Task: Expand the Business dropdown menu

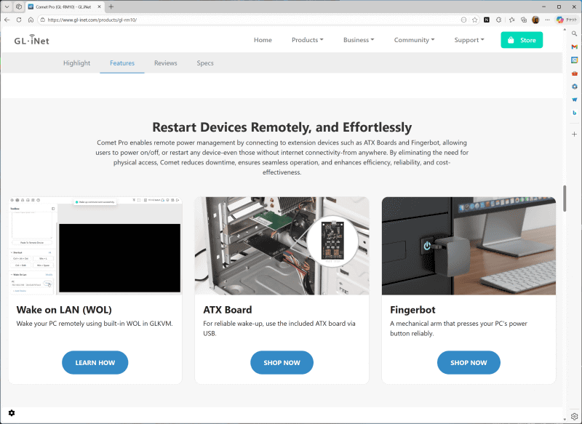Action: click(359, 40)
